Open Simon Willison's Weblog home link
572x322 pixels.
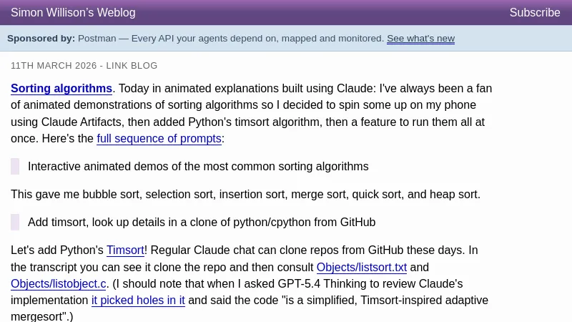click(73, 13)
